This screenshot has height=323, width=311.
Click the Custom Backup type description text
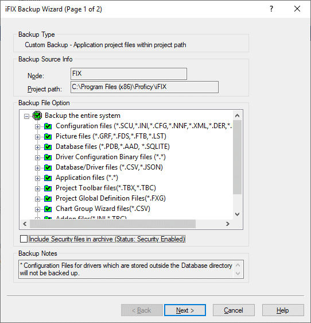coord(106,45)
